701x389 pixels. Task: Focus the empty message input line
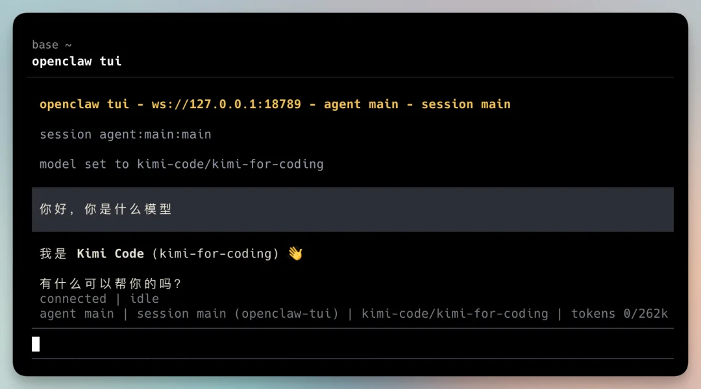pos(350,344)
